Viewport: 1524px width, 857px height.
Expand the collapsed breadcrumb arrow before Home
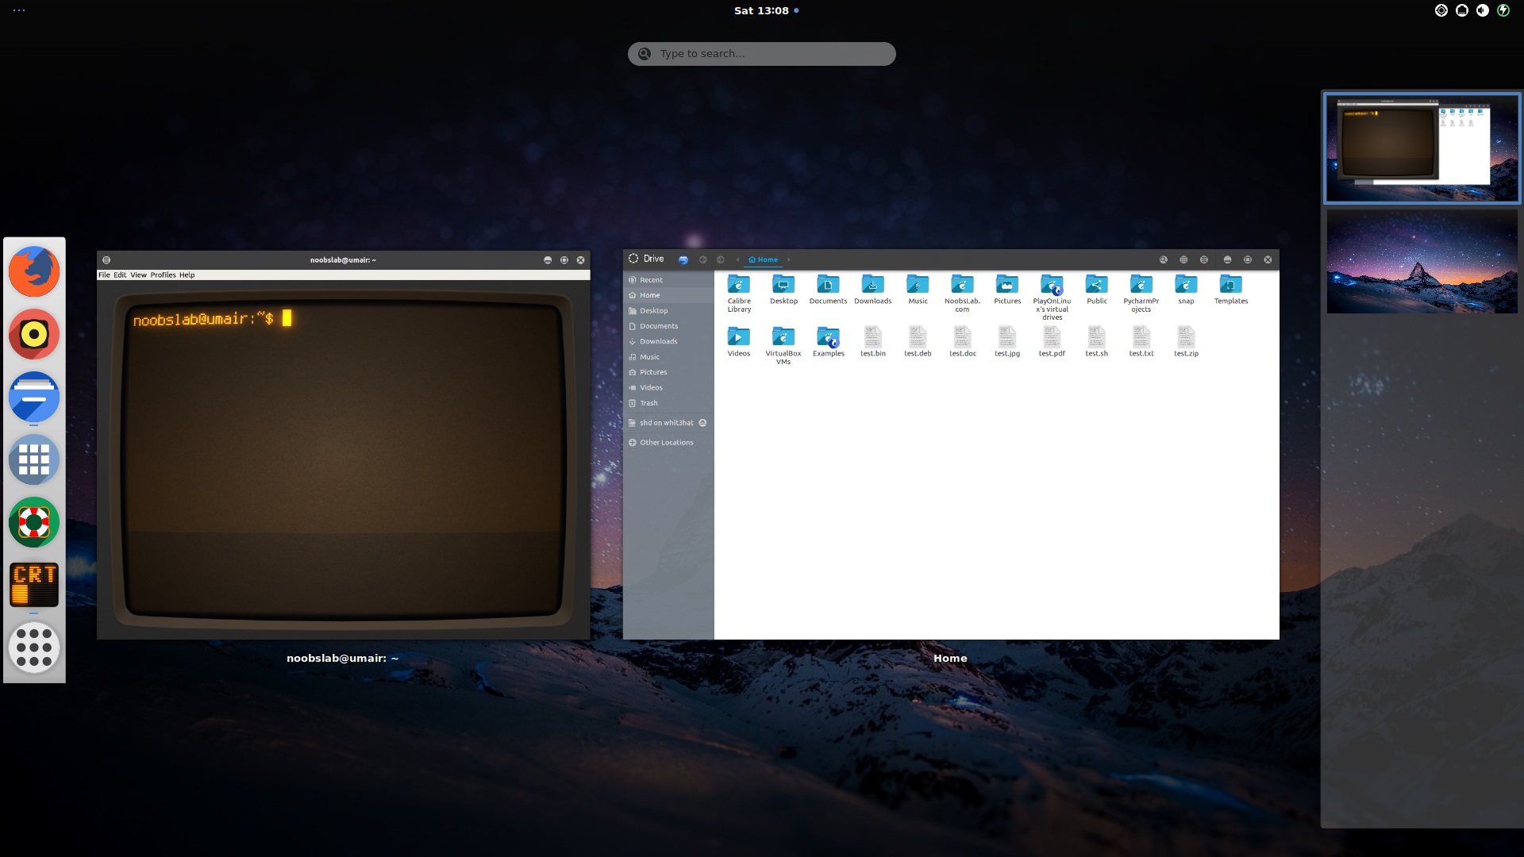pyautogui.click(x=737, y=259)
